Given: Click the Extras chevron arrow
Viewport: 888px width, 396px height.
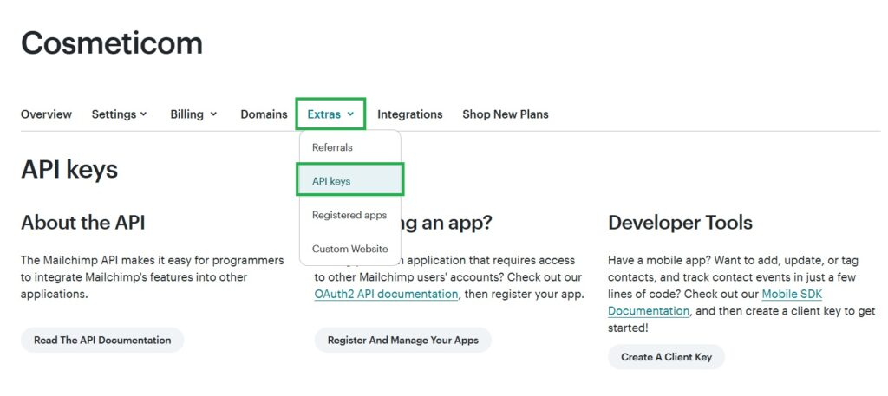Looking at the screenshot, I should pyautogui.click(x=350, y=114).
